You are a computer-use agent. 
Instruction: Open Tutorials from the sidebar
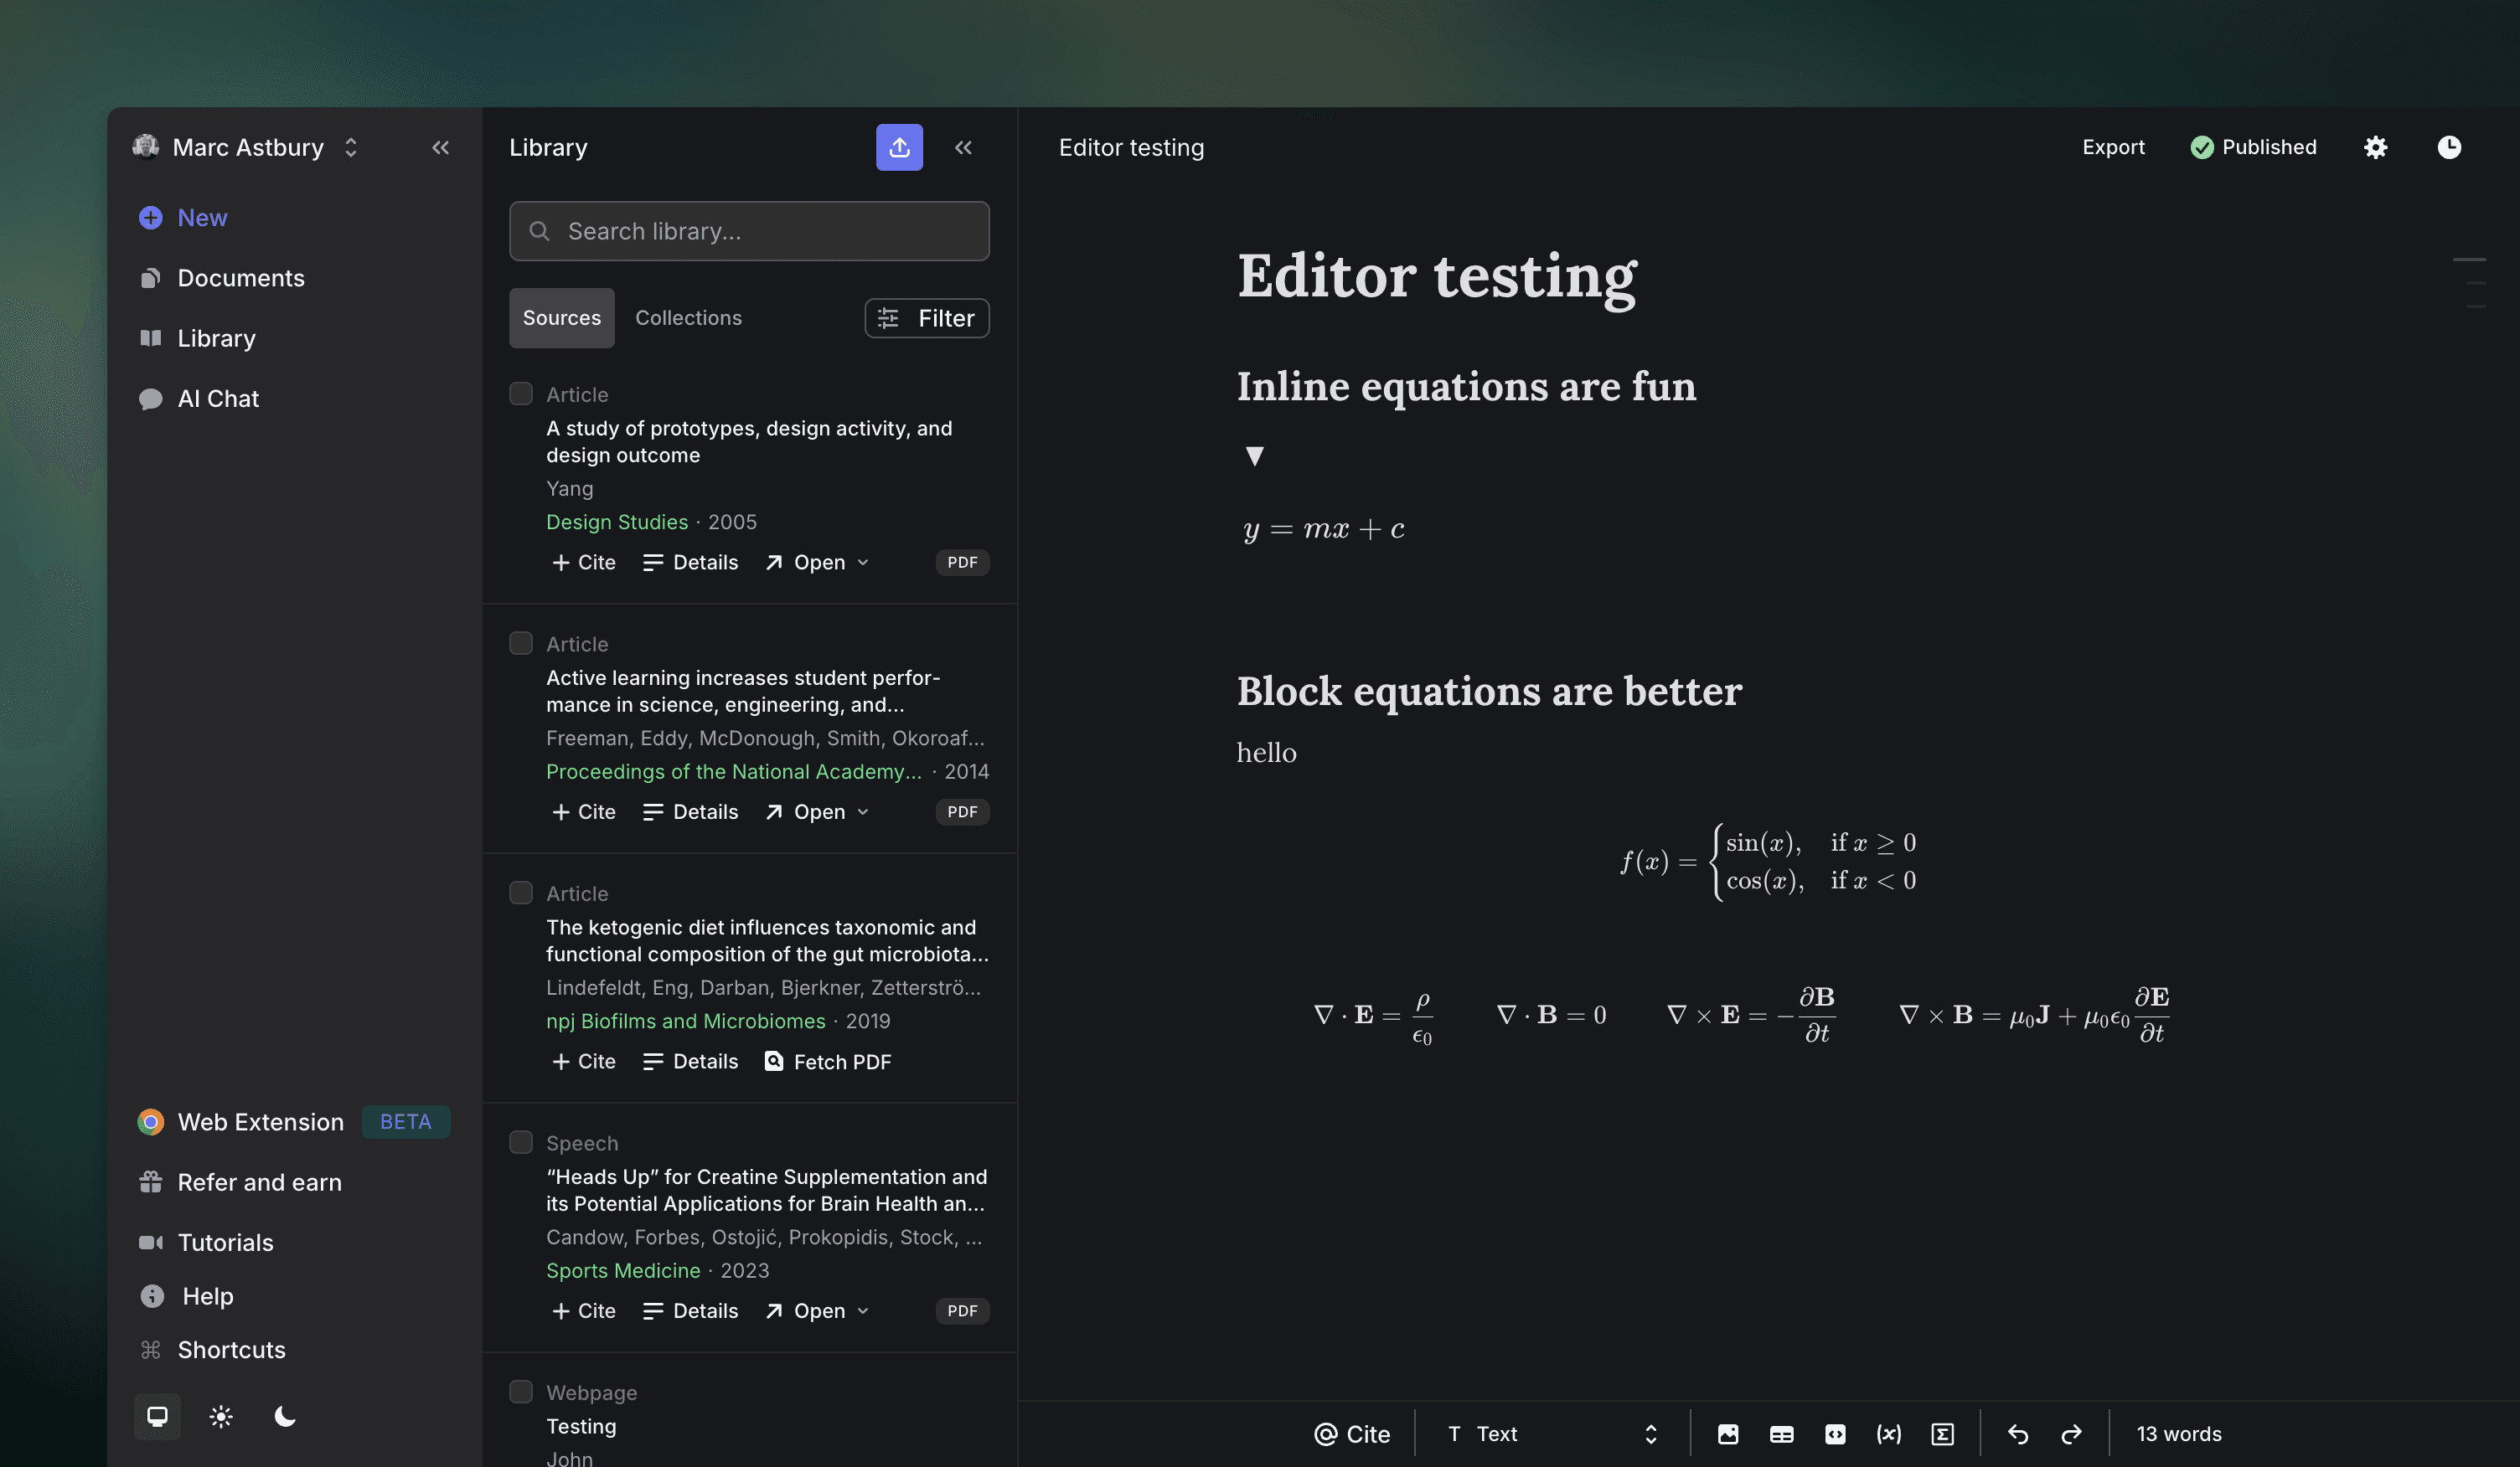[x=206, y=1242]
